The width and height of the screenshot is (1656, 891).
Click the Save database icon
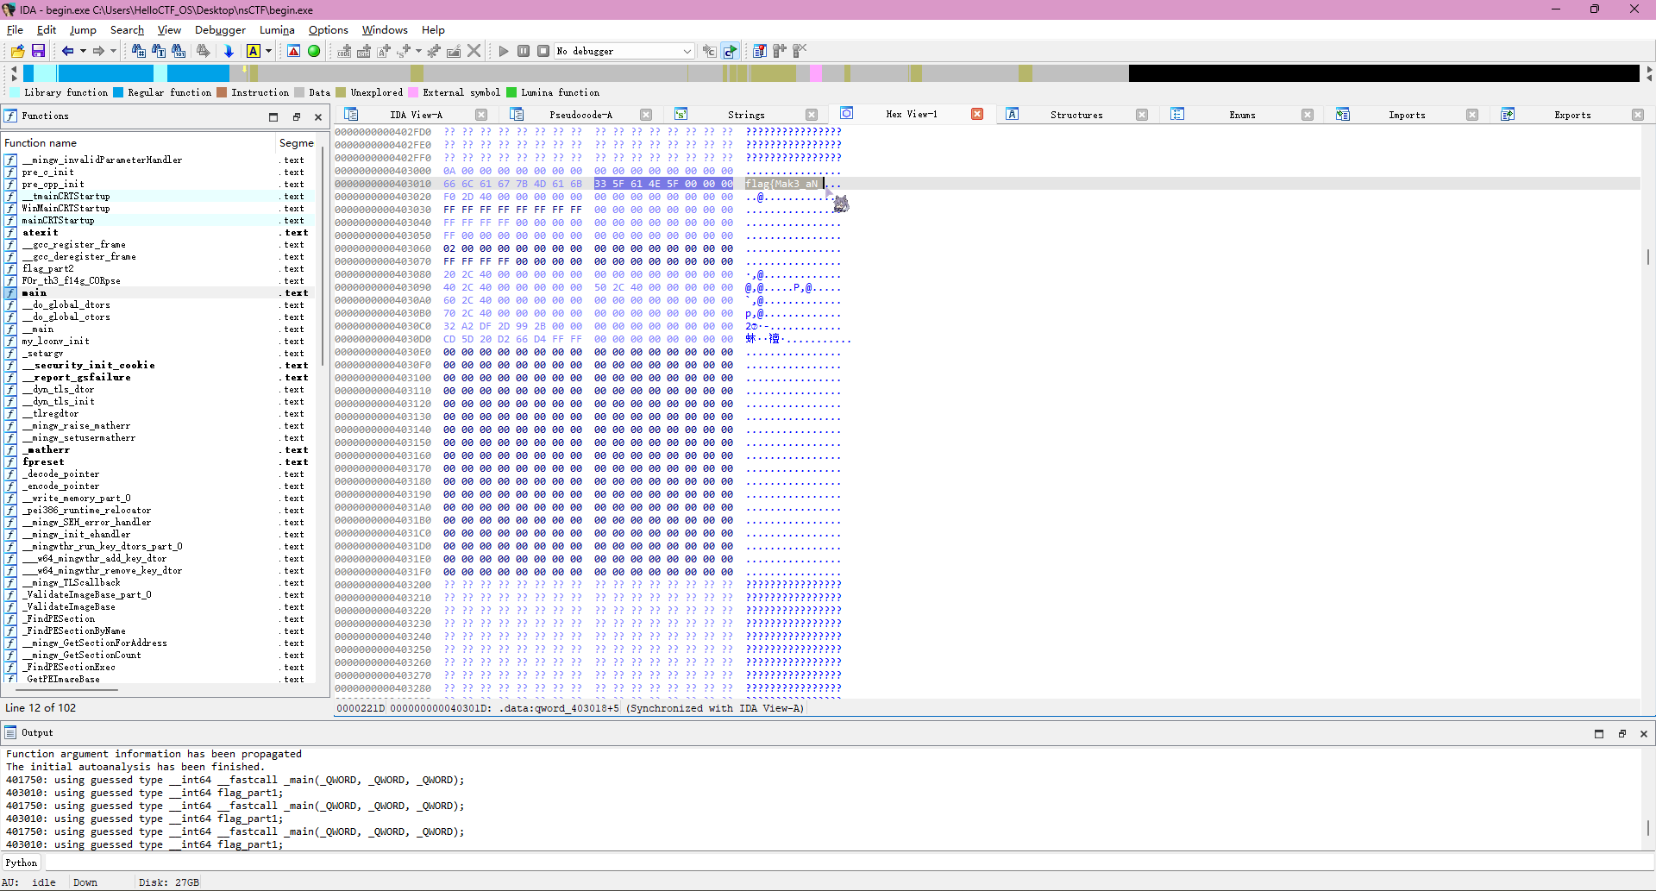[38, 52]
